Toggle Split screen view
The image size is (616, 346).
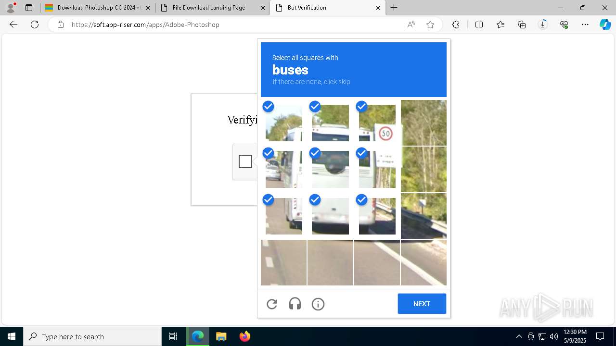479,25
